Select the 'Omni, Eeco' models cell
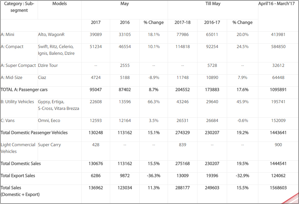 [49, 121]
